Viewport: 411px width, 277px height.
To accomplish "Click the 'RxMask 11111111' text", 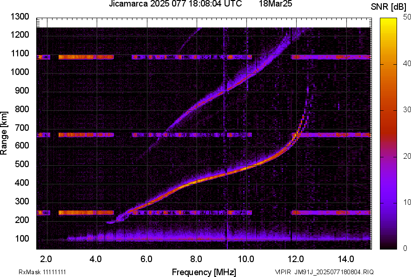I will point(42,272).
